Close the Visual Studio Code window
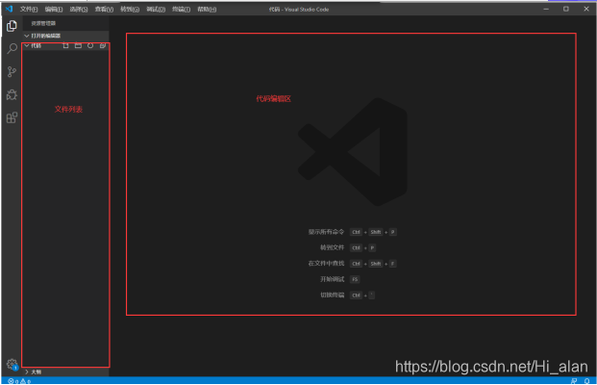597x385 pixels. point(586,9)
